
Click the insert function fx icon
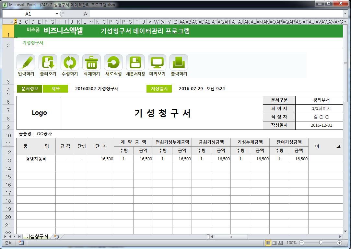click(x=86, y=14)
